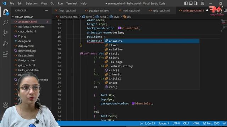
Task: Select the animaton.html editor tab
Action: click(x=192, y=11)
